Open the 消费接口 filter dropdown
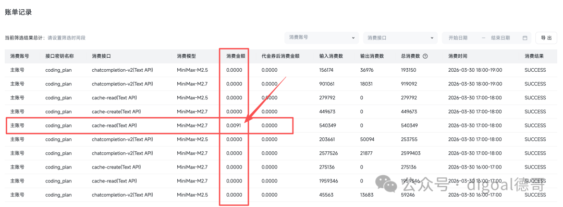 [x=400, y=37]
